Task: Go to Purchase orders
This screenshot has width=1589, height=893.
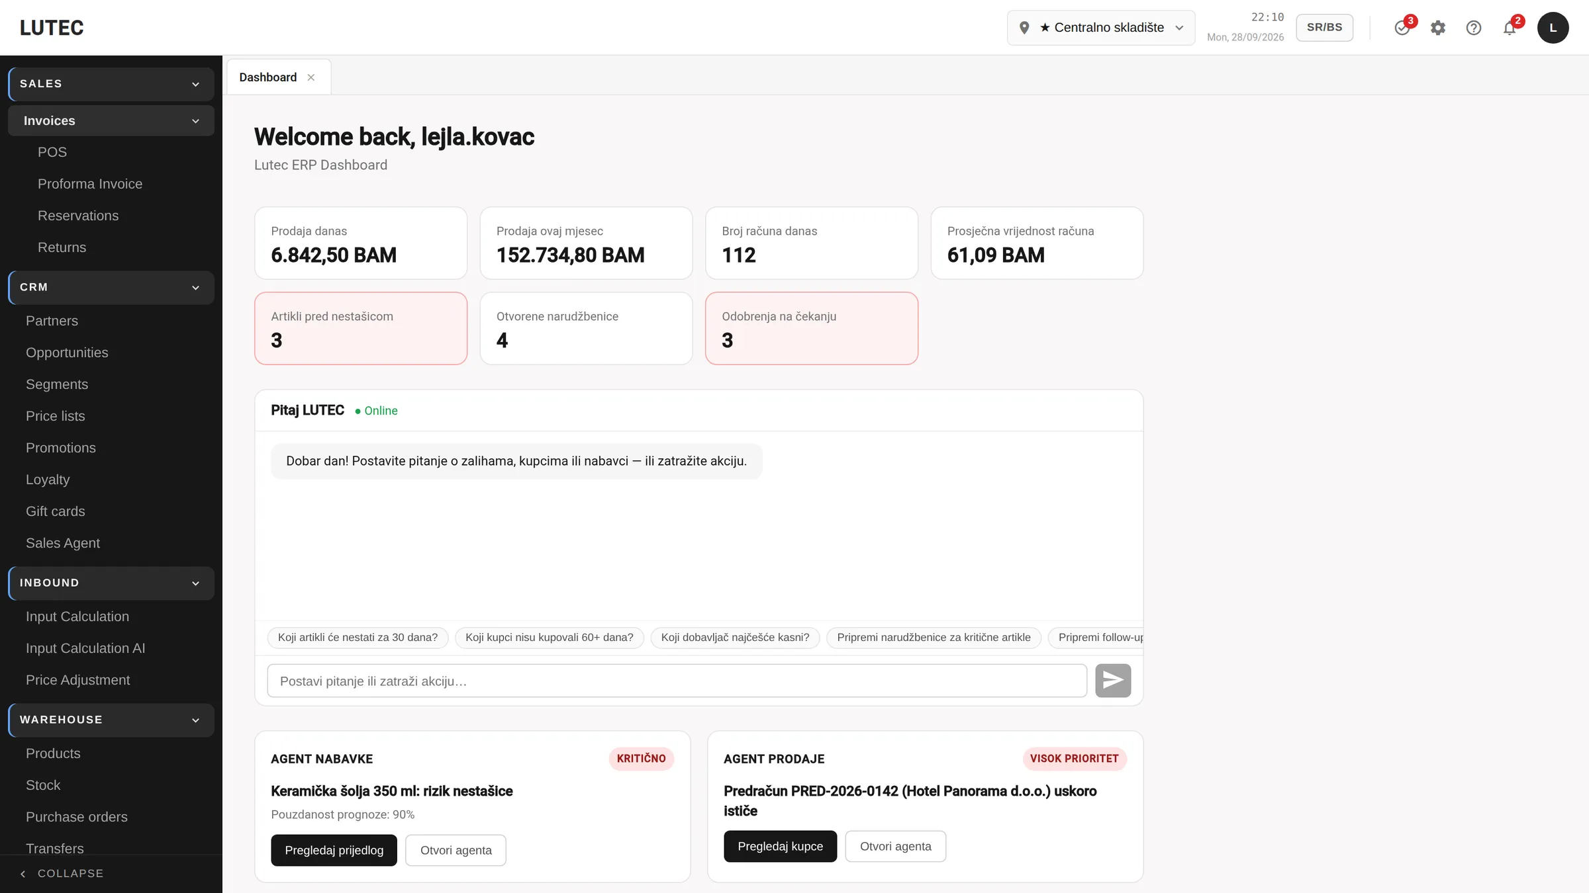Action: coord(77,817)
